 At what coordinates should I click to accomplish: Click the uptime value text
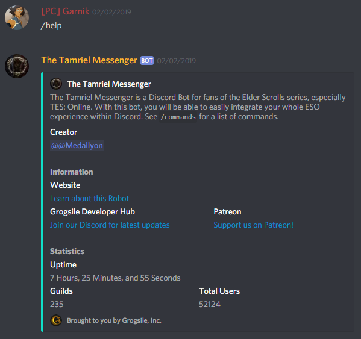pos(115,278)
